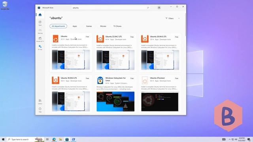Open Task View on the taskbar
The width and height of the screenshot is (253, 142).
click(47, 139)
